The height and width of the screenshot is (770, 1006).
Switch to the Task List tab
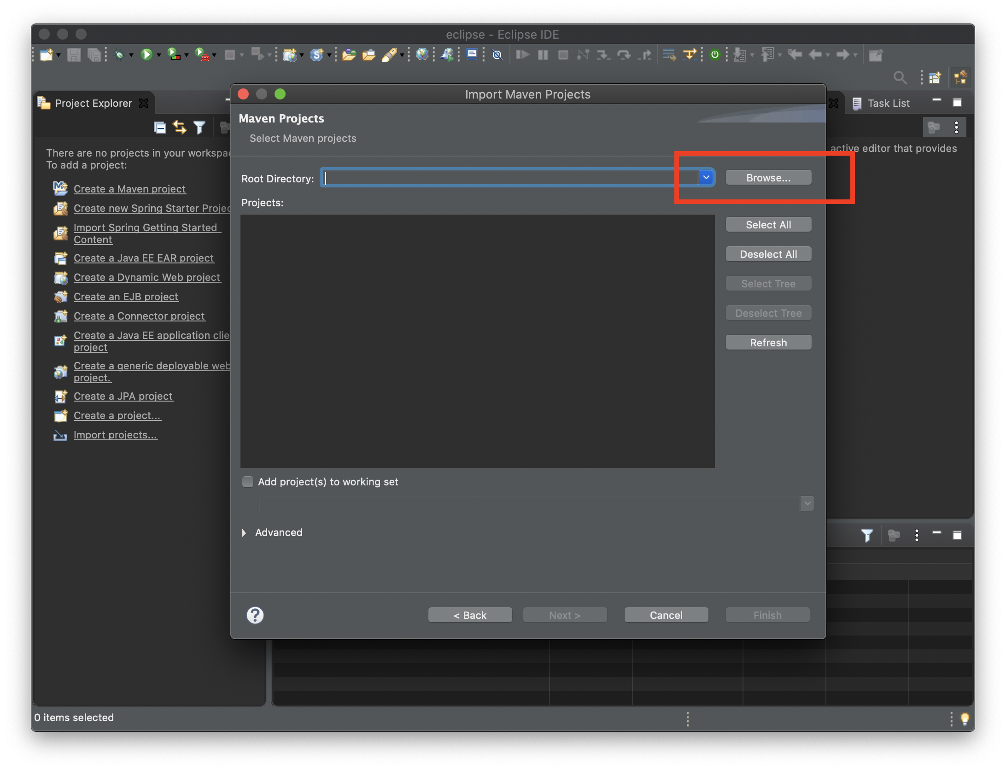pos(888,103)
